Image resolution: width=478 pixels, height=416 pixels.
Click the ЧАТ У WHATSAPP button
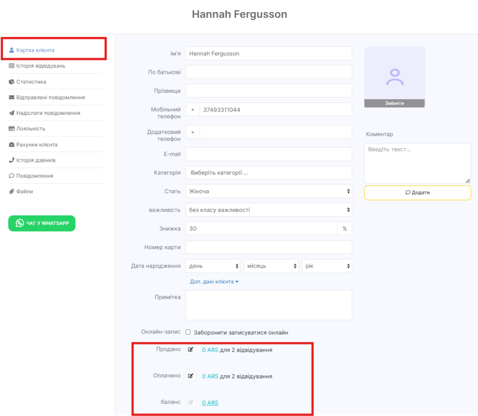pos(42,223)
